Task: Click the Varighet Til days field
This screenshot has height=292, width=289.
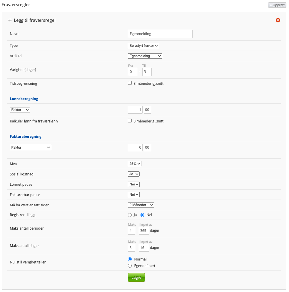Action: click(147, 72)
